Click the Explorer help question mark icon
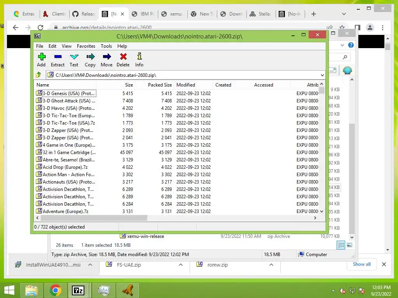The image size is (398, 298). (x=351, y=45)
